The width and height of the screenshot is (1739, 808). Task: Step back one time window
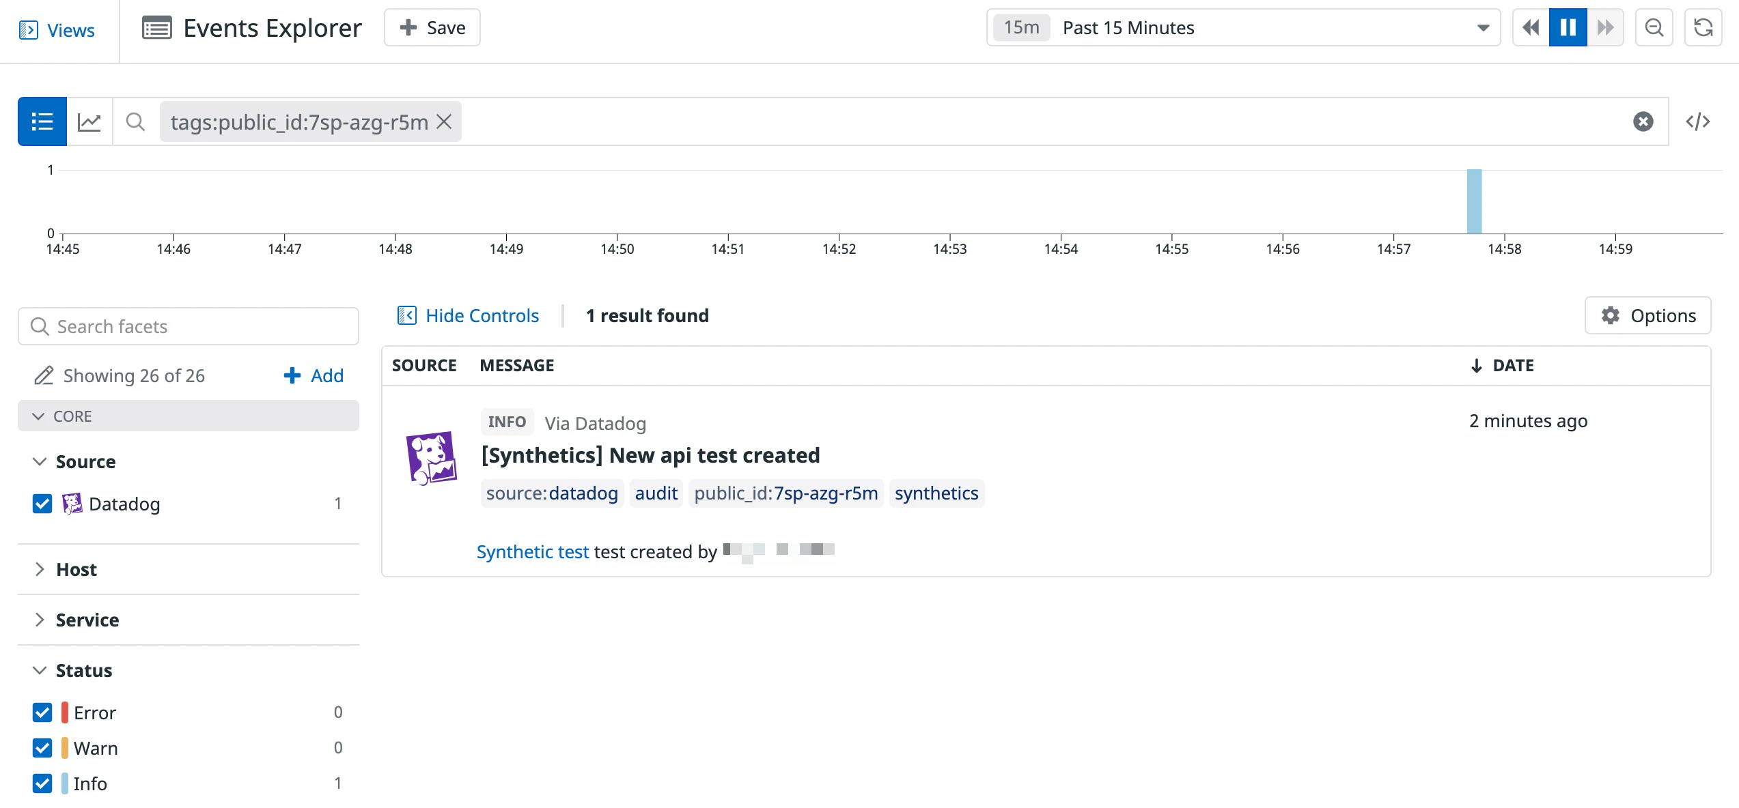pos(1531,28)
